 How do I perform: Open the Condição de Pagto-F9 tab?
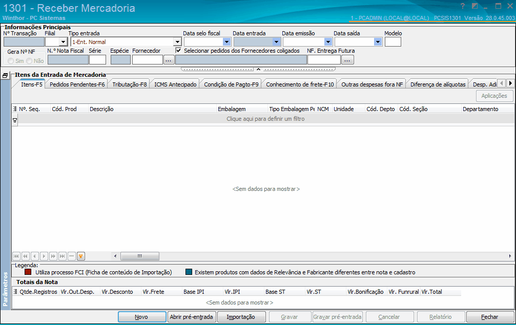(x=231, y=84)
